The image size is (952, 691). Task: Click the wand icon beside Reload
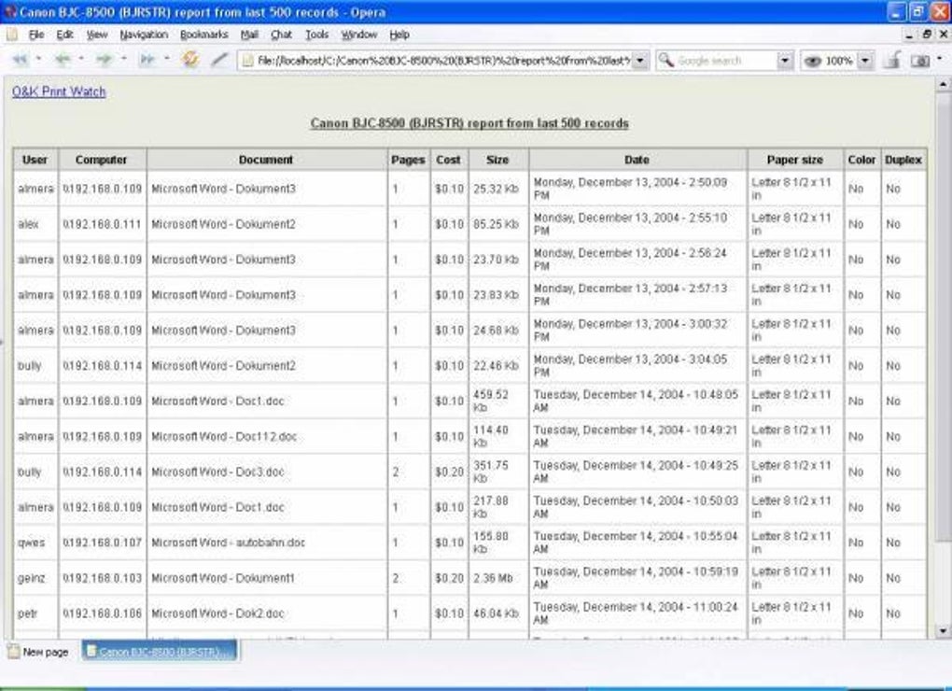[x=219, y=59]
